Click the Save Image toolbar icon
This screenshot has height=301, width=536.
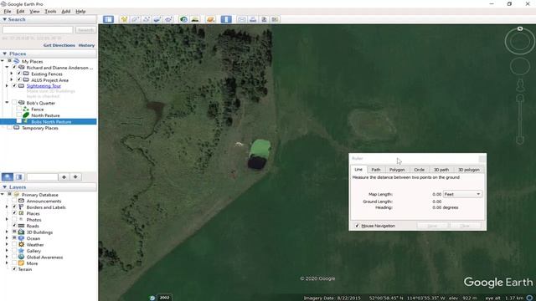click(x=264, y=19)
